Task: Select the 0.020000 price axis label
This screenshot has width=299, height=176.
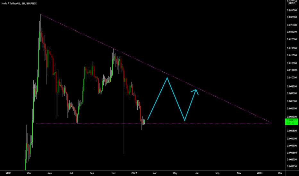Action: pyautogui.click(x=292, y=39)
